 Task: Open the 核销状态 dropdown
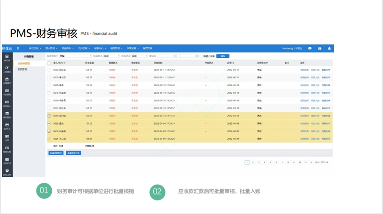111,56
